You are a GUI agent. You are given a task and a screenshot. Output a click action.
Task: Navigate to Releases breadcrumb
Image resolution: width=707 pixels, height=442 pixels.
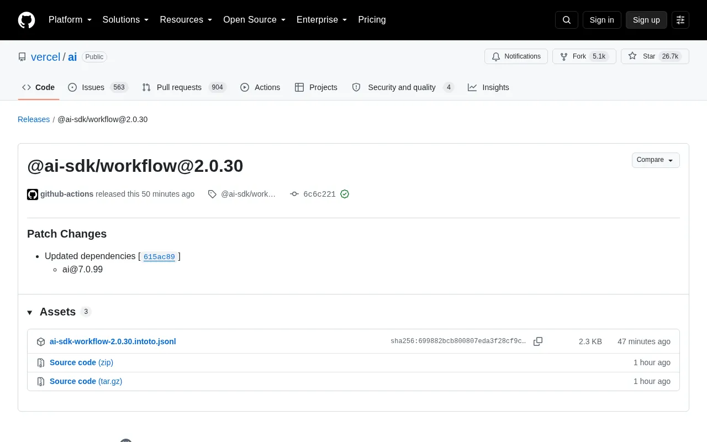coord(34,119)
